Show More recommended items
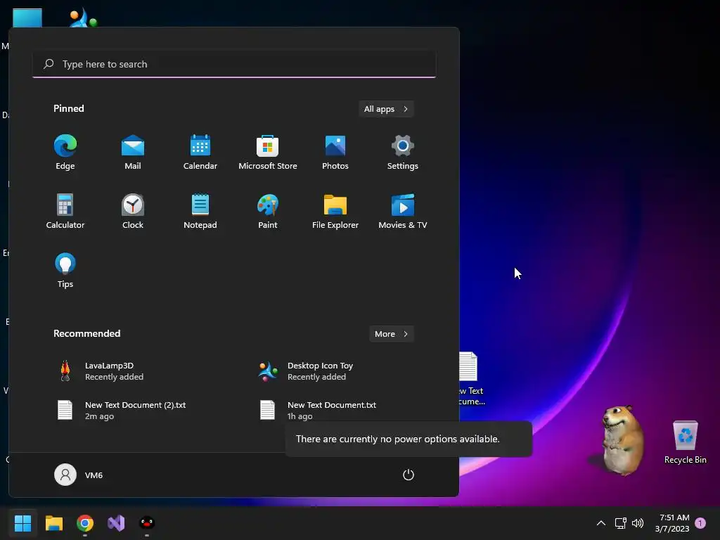720x540 pixels. coord(391,334)
